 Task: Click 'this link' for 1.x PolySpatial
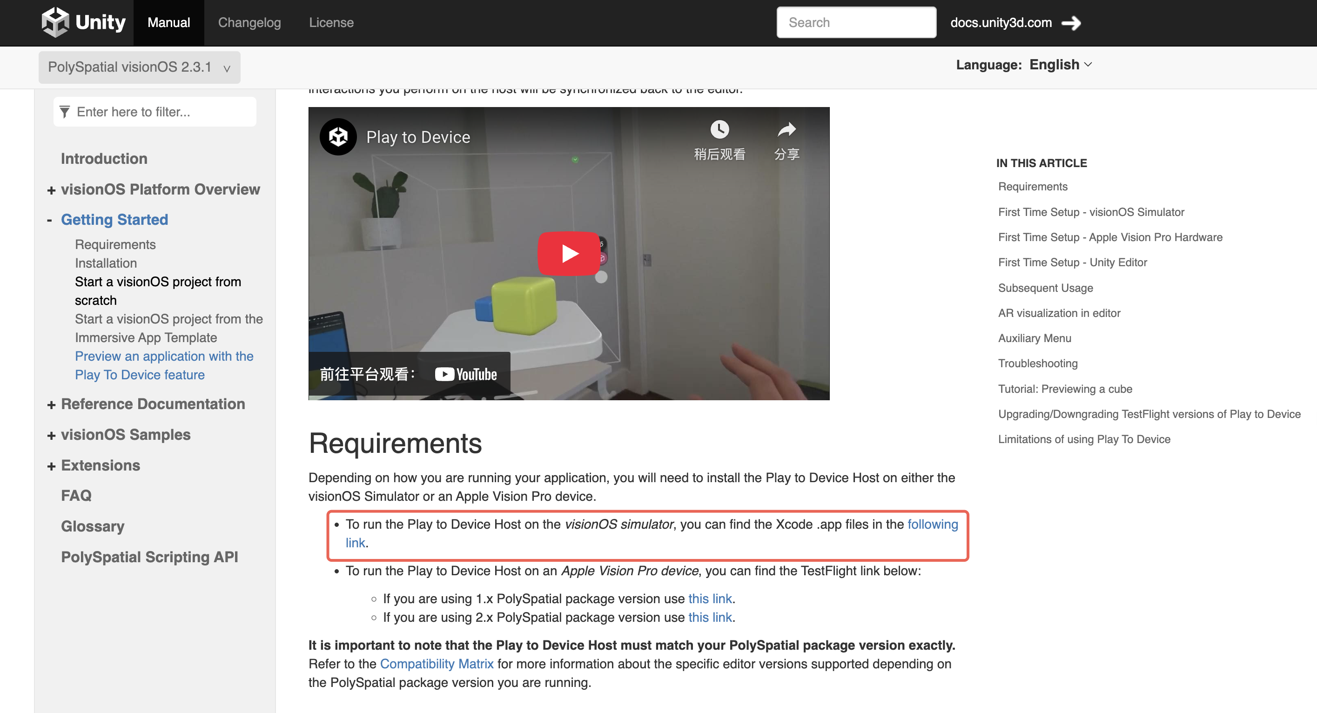pos(710,599)
